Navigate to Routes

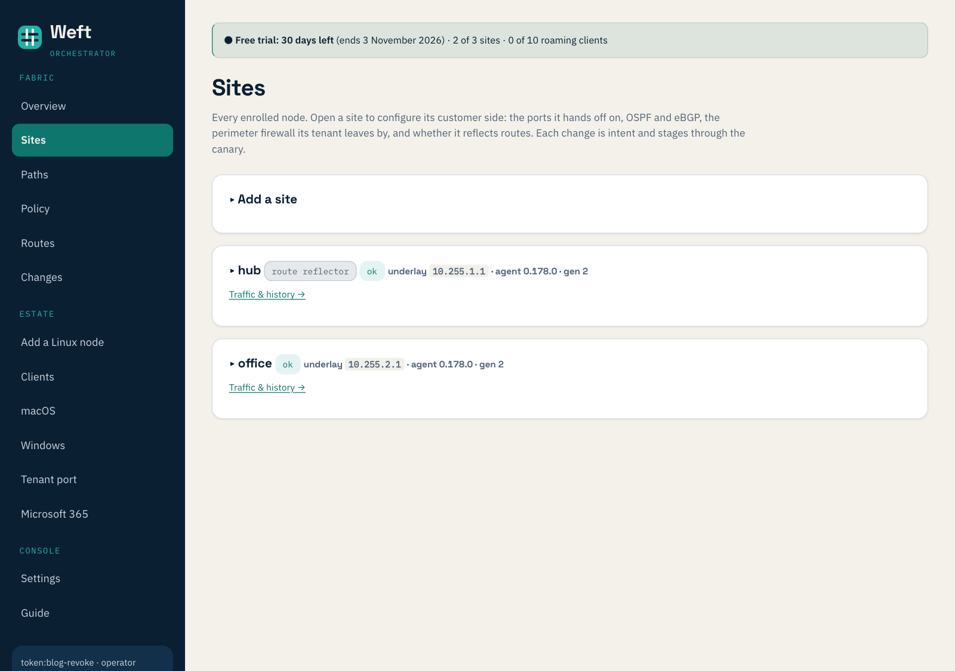93,243
